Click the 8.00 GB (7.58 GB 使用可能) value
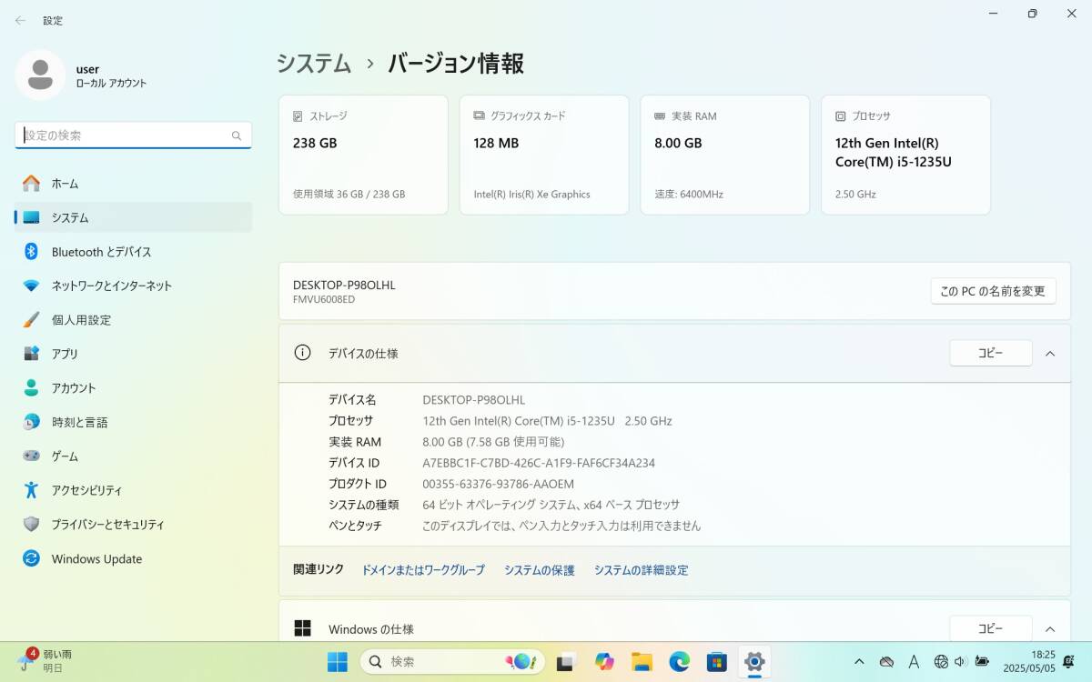Image resolution: width=1092 pixels, height=682 pixels. [493, 442]
